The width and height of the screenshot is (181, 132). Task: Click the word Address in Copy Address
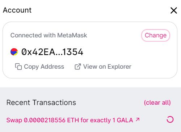pyautogui.click(x=52, y=67)
